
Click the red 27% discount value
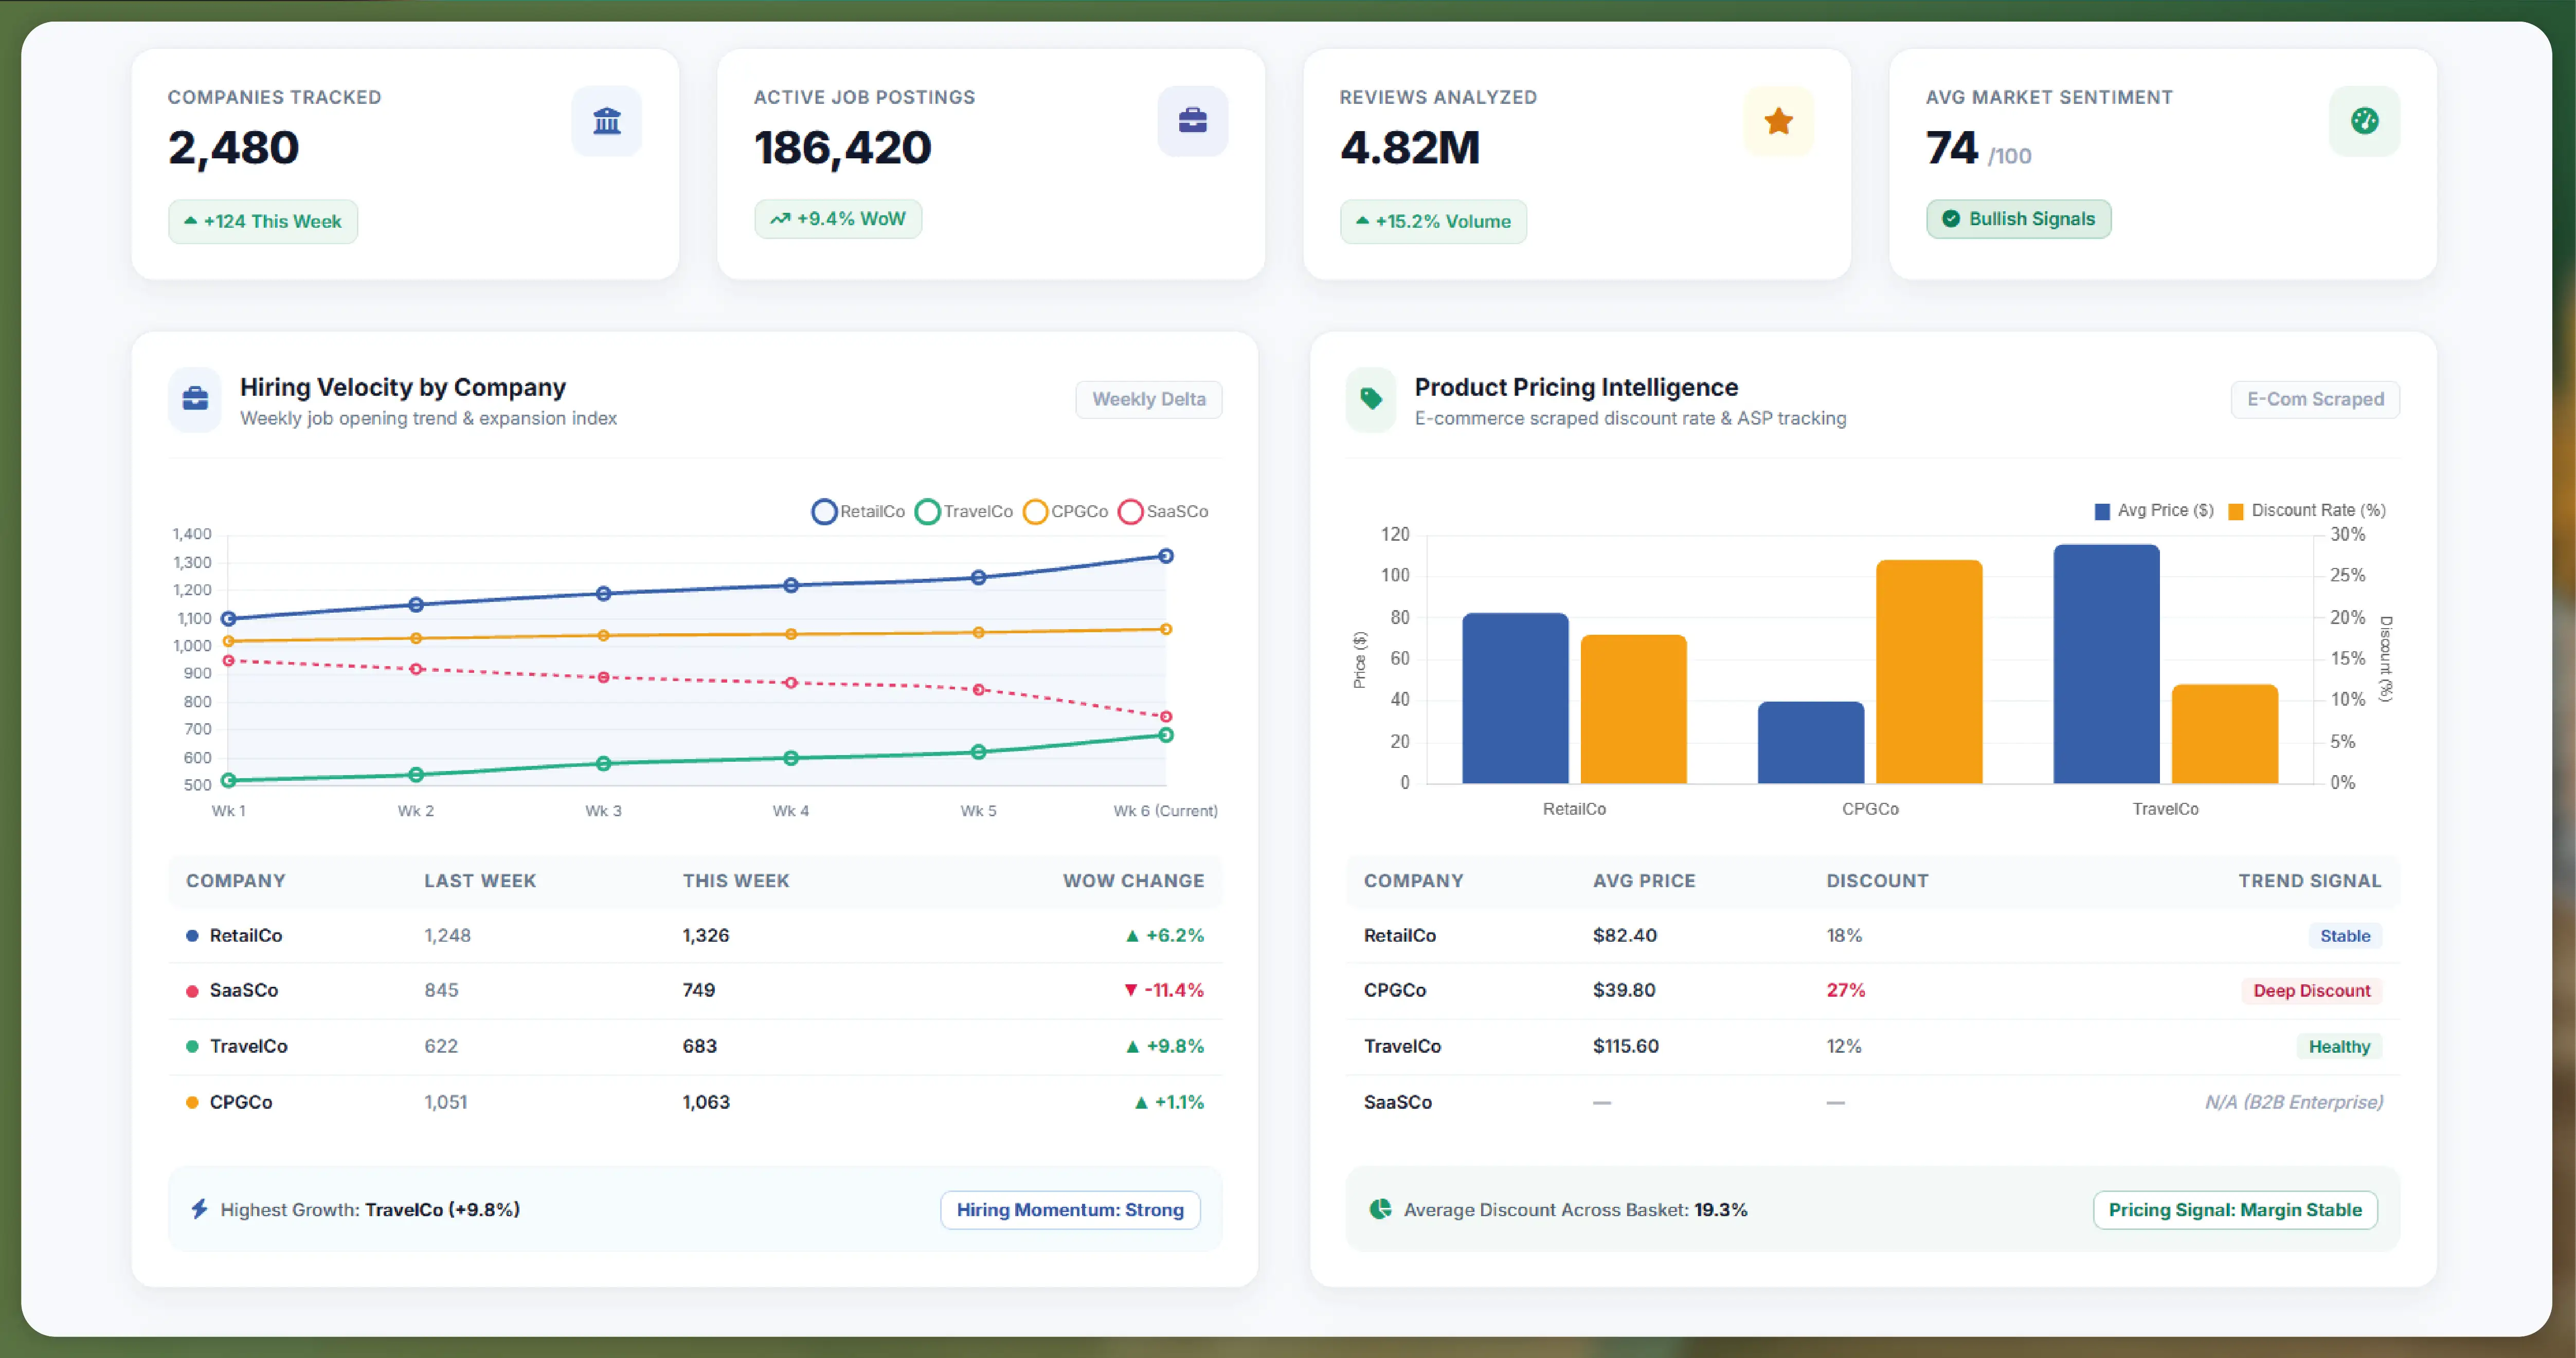1846,990
